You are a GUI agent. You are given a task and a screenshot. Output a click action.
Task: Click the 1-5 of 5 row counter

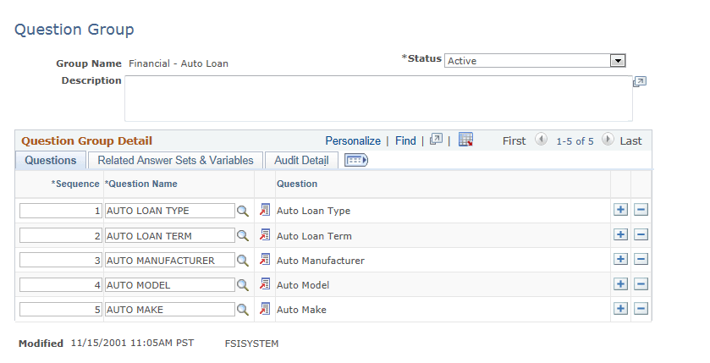[x=575, y=141]
